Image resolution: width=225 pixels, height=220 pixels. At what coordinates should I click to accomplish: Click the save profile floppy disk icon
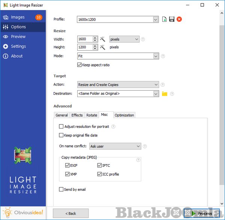(172, 19)
